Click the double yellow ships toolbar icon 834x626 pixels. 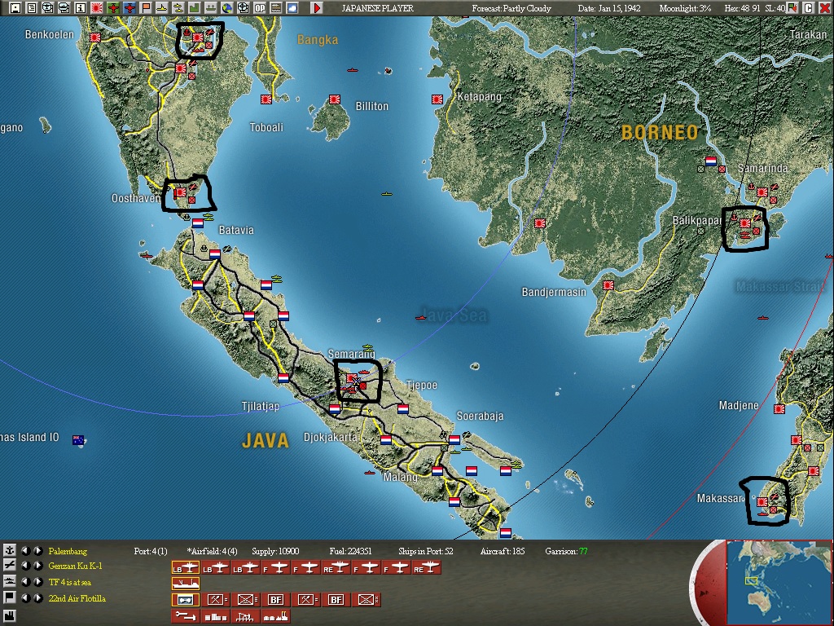[x=178, y=8]
